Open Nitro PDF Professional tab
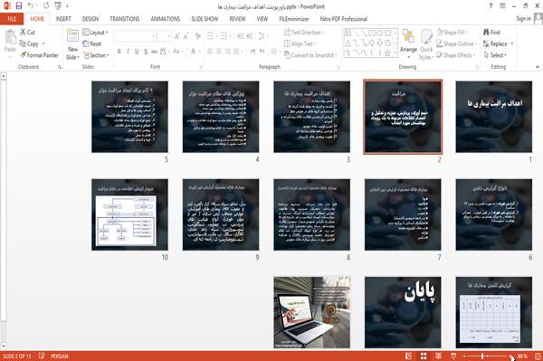 pyautogui.click(x=344, y=19)
